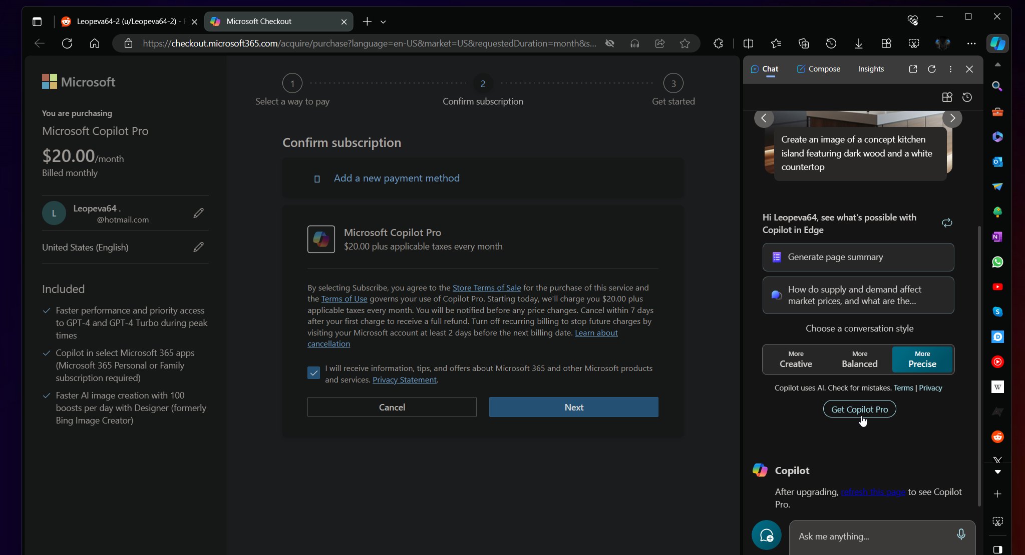Refresh the Copilot chat panel
This screenshot has width=1025, height=555.
click(x=932, y=69)
